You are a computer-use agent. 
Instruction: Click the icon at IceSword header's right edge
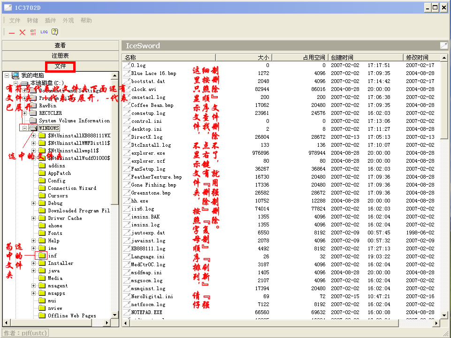coord(443,45)
